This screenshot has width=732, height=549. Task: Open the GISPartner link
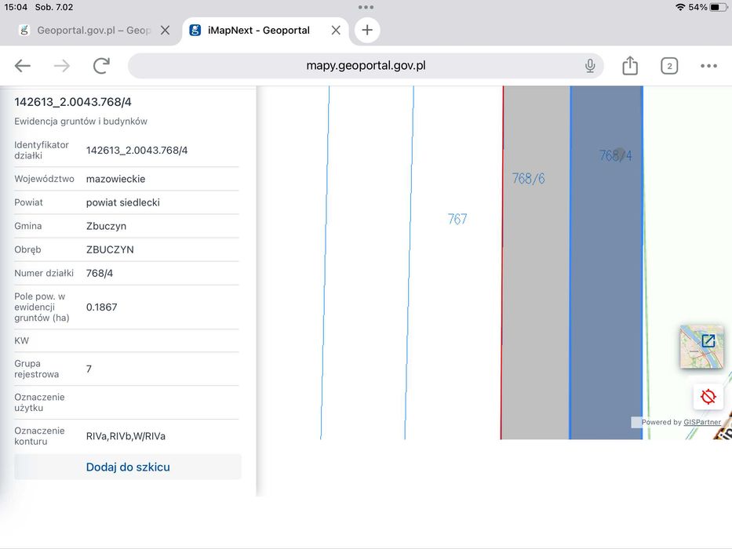[701, 422]
